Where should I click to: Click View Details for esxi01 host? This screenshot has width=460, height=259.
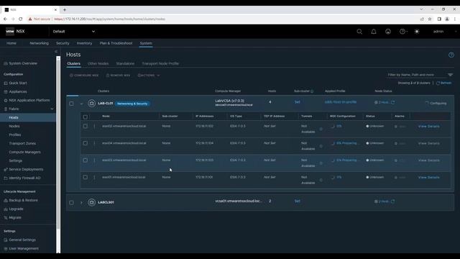pos(428,178)
